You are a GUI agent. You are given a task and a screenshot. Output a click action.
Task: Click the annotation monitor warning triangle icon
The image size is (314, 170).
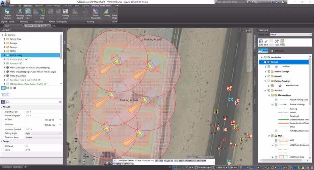coord(303,168)
